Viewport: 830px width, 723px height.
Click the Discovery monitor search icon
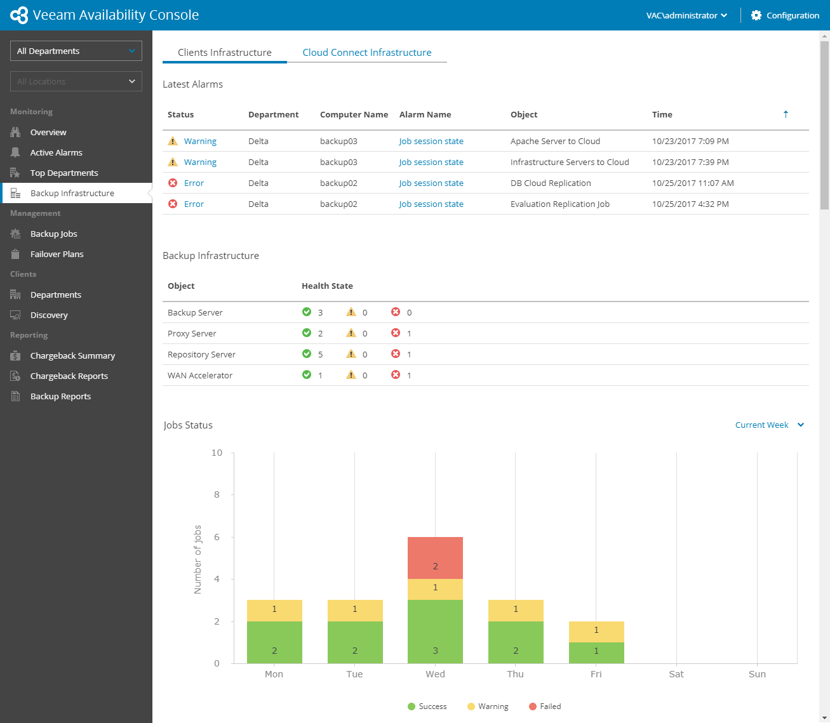(x=15, y=315)
